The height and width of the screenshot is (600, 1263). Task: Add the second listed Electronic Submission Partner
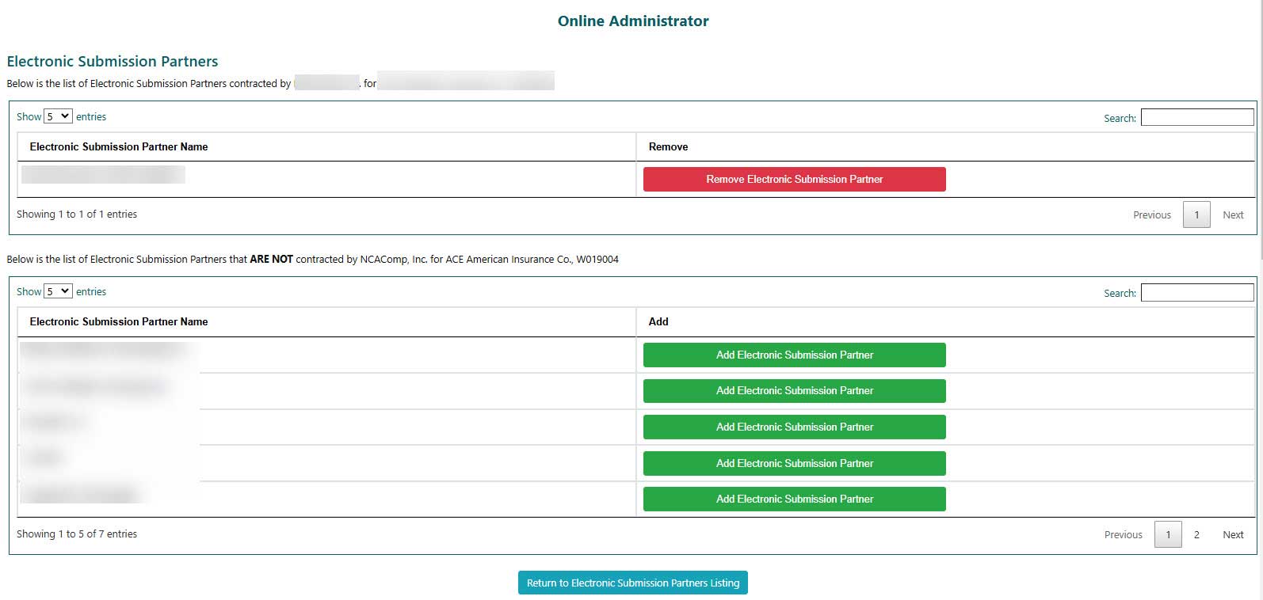tap(794, 391)
